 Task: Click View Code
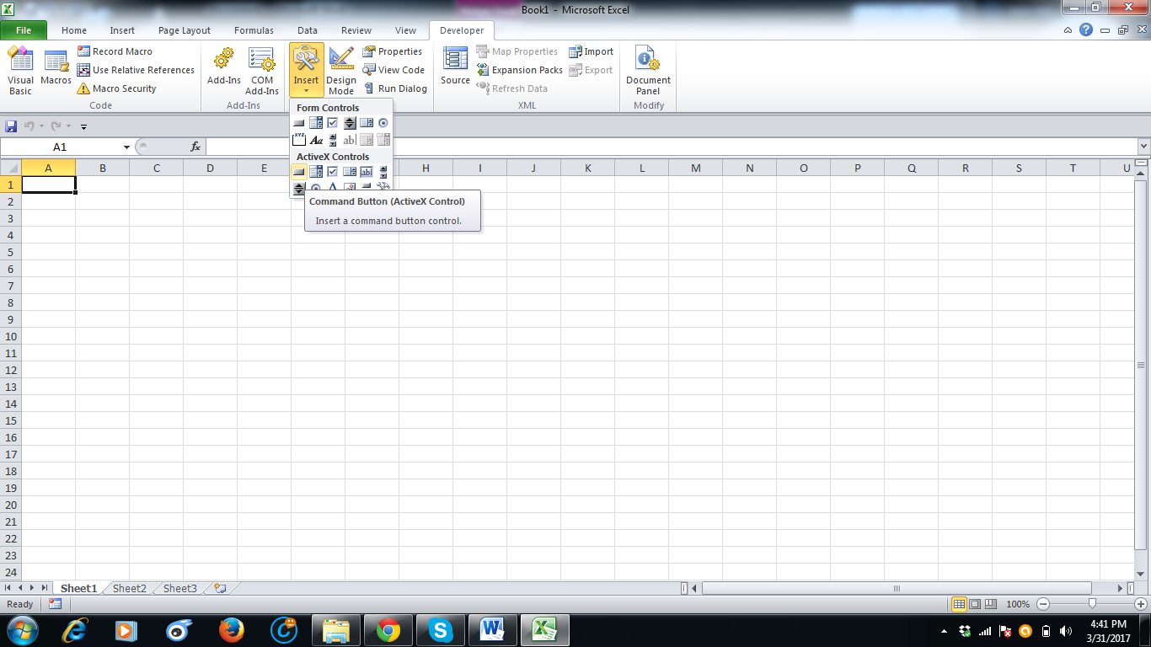[x=393, y=70]
